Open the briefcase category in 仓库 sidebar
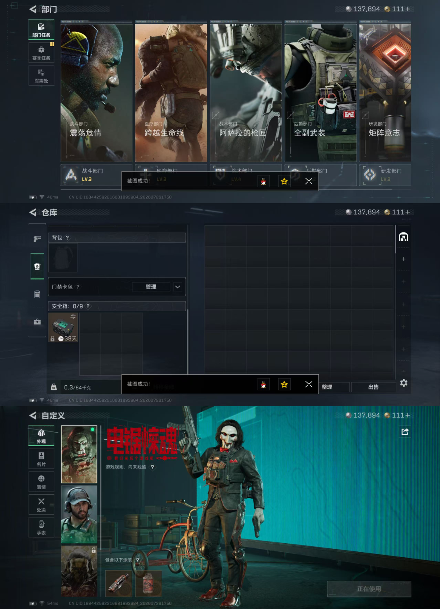The image size is (440, 609). coord(37,322)
